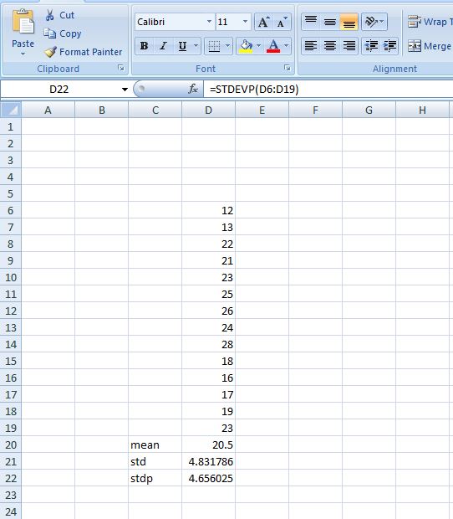Open underline style dropdown arrow
Viewport: 453px width, 519px height.
click(196, 46)
